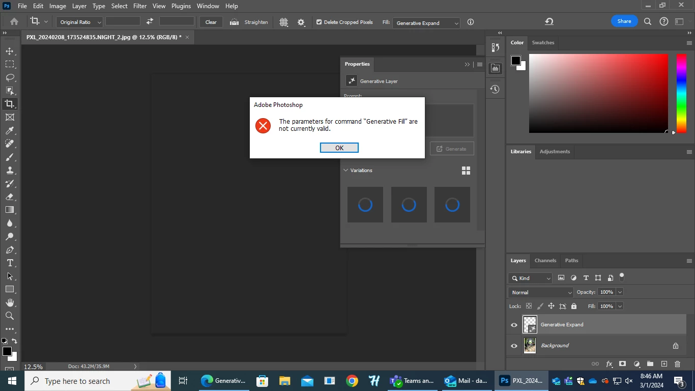Image resolution: width=695 pixels, height=391 pixels.
Task: Open the layer Fill percentage dropdown
Action: pyautogui.click(x=620, y=306)
